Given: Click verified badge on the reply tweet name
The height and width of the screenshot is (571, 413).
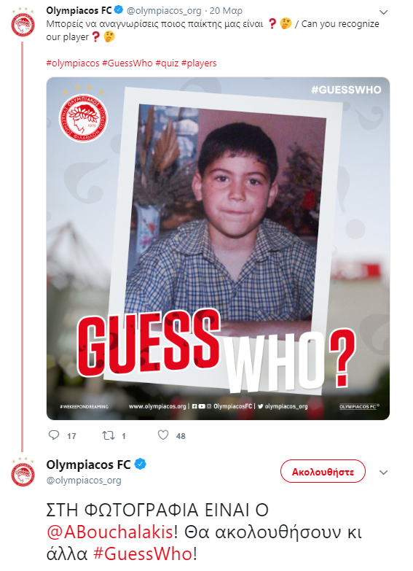Looking at the screenshot, I should click(x=141, y=465).
